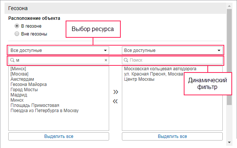Image resolution: width=237 pixels, height=148 pixels.
Task: Click the right 'Поиск' search field
Action: (x=172, y=60)
